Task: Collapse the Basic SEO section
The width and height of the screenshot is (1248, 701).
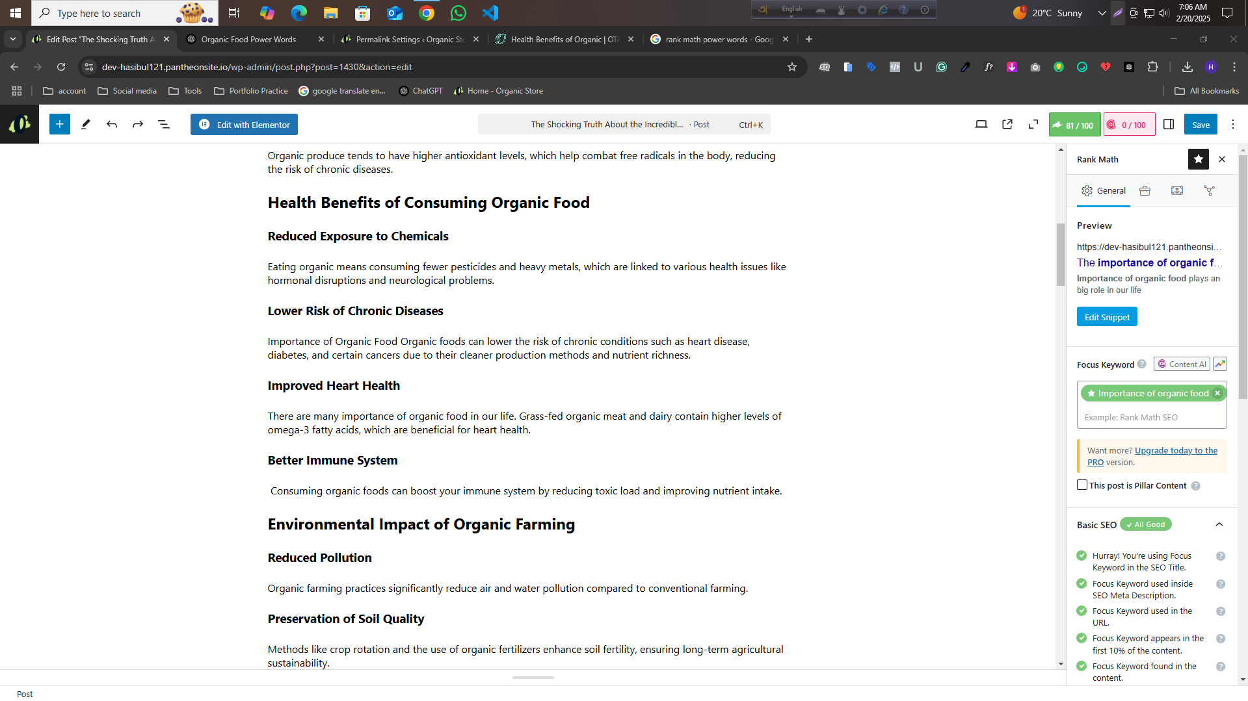Action: pos(1219,524)
